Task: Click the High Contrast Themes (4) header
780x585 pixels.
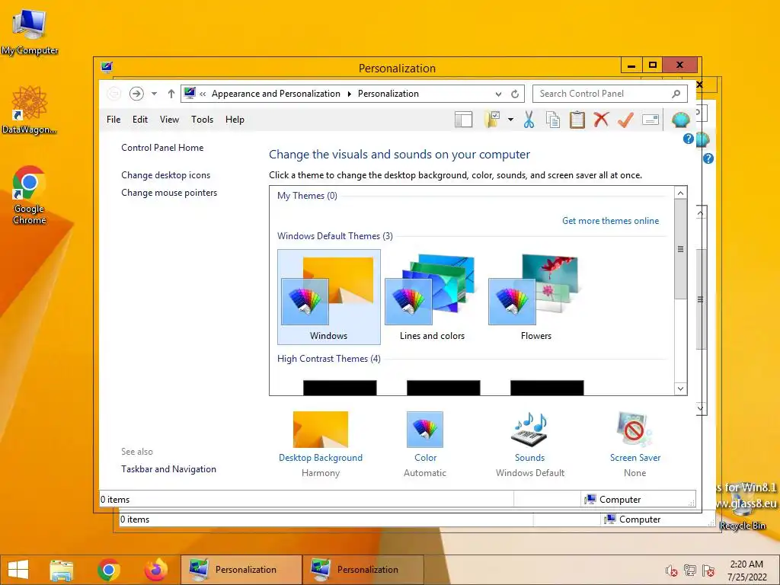Action: click(x=329, y=359)
